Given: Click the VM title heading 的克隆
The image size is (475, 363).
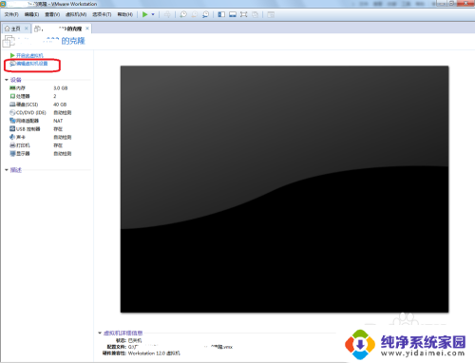Looking at the screenshot, I should 73,41.
